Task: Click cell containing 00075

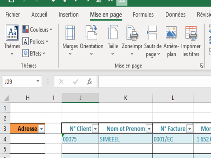Action: click(x=80, y=139)
